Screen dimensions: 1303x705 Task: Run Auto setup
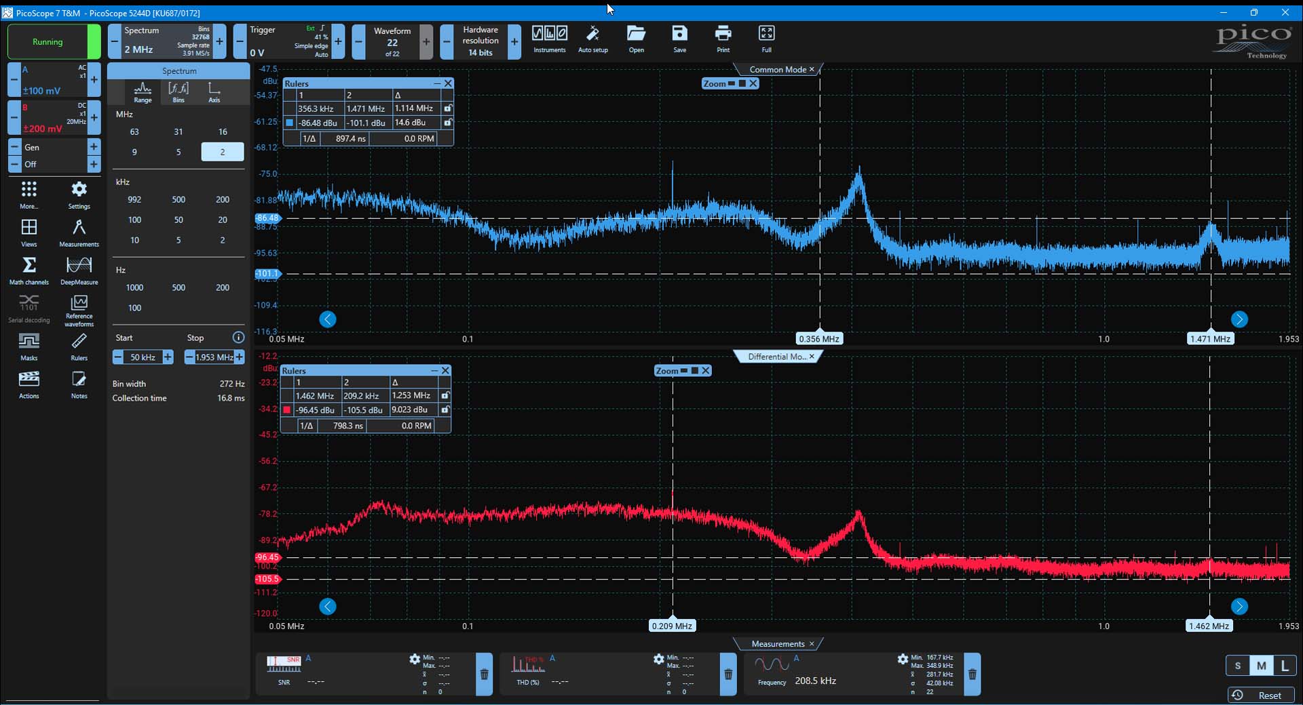pyautogui.click(x=592, y=39)
